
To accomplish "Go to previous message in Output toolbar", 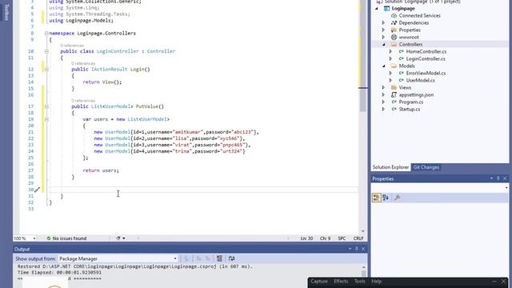I will 199,258.
